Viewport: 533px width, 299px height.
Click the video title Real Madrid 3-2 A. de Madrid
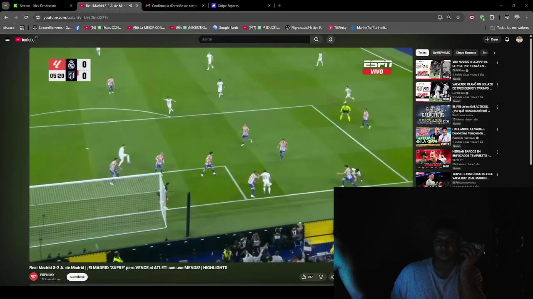pyautogui.click(x=128, y=268)
